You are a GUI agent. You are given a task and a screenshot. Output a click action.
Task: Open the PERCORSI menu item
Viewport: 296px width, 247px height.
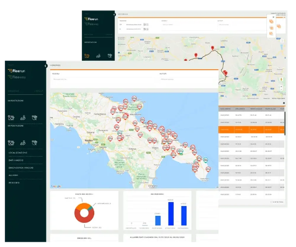click(14, 183)
